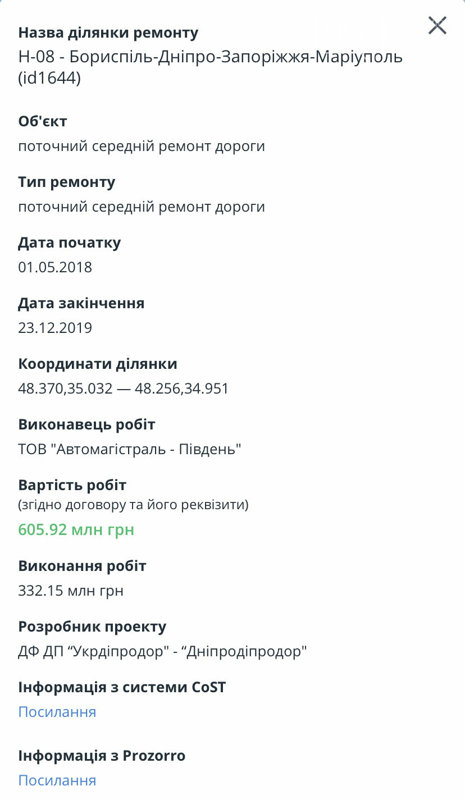Click the 'Координати ділянки' heading

tap(98, 364)
